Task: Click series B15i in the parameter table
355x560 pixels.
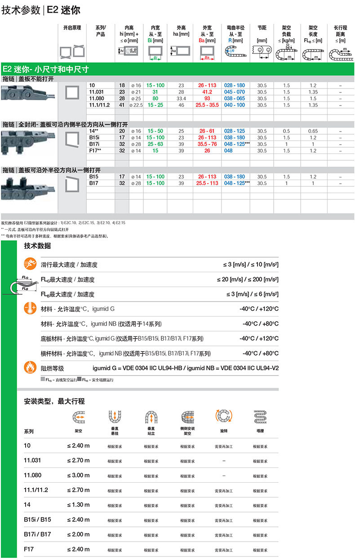Action: click(x=94, y=137)
